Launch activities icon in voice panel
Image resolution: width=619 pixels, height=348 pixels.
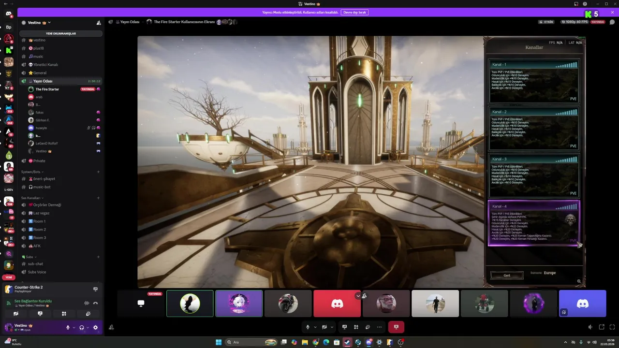[x=64, y=314]
